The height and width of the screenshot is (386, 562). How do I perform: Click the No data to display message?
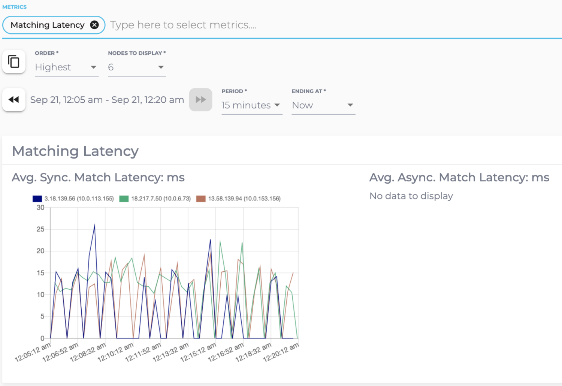pyautogui.click(x=411, y=196)
